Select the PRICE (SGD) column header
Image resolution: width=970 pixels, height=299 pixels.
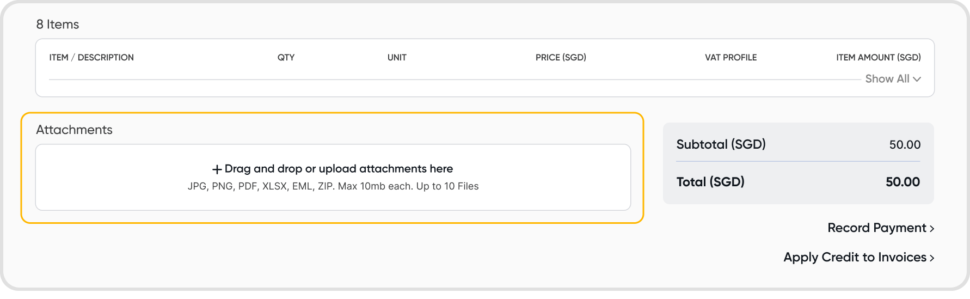pyautogui.click(x=561, y=58)
